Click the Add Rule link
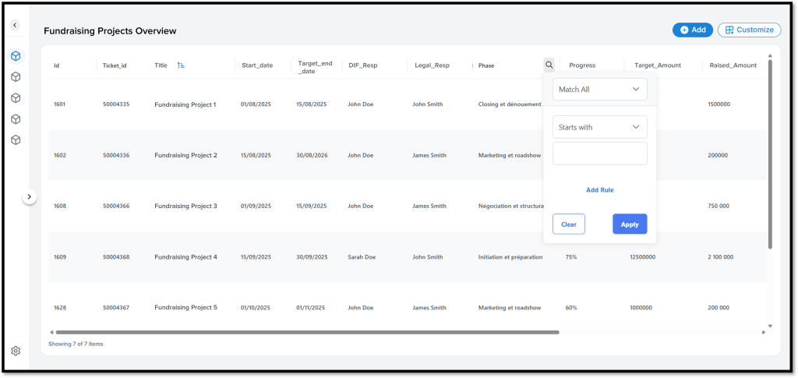This screenshot has height=378, width=798. [599, 189]
